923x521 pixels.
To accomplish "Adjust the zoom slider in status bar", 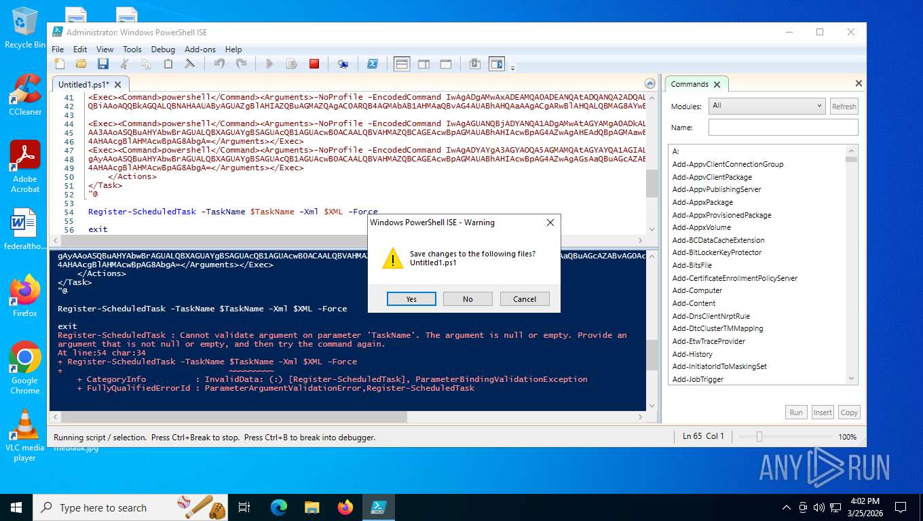I will (759, 437).
